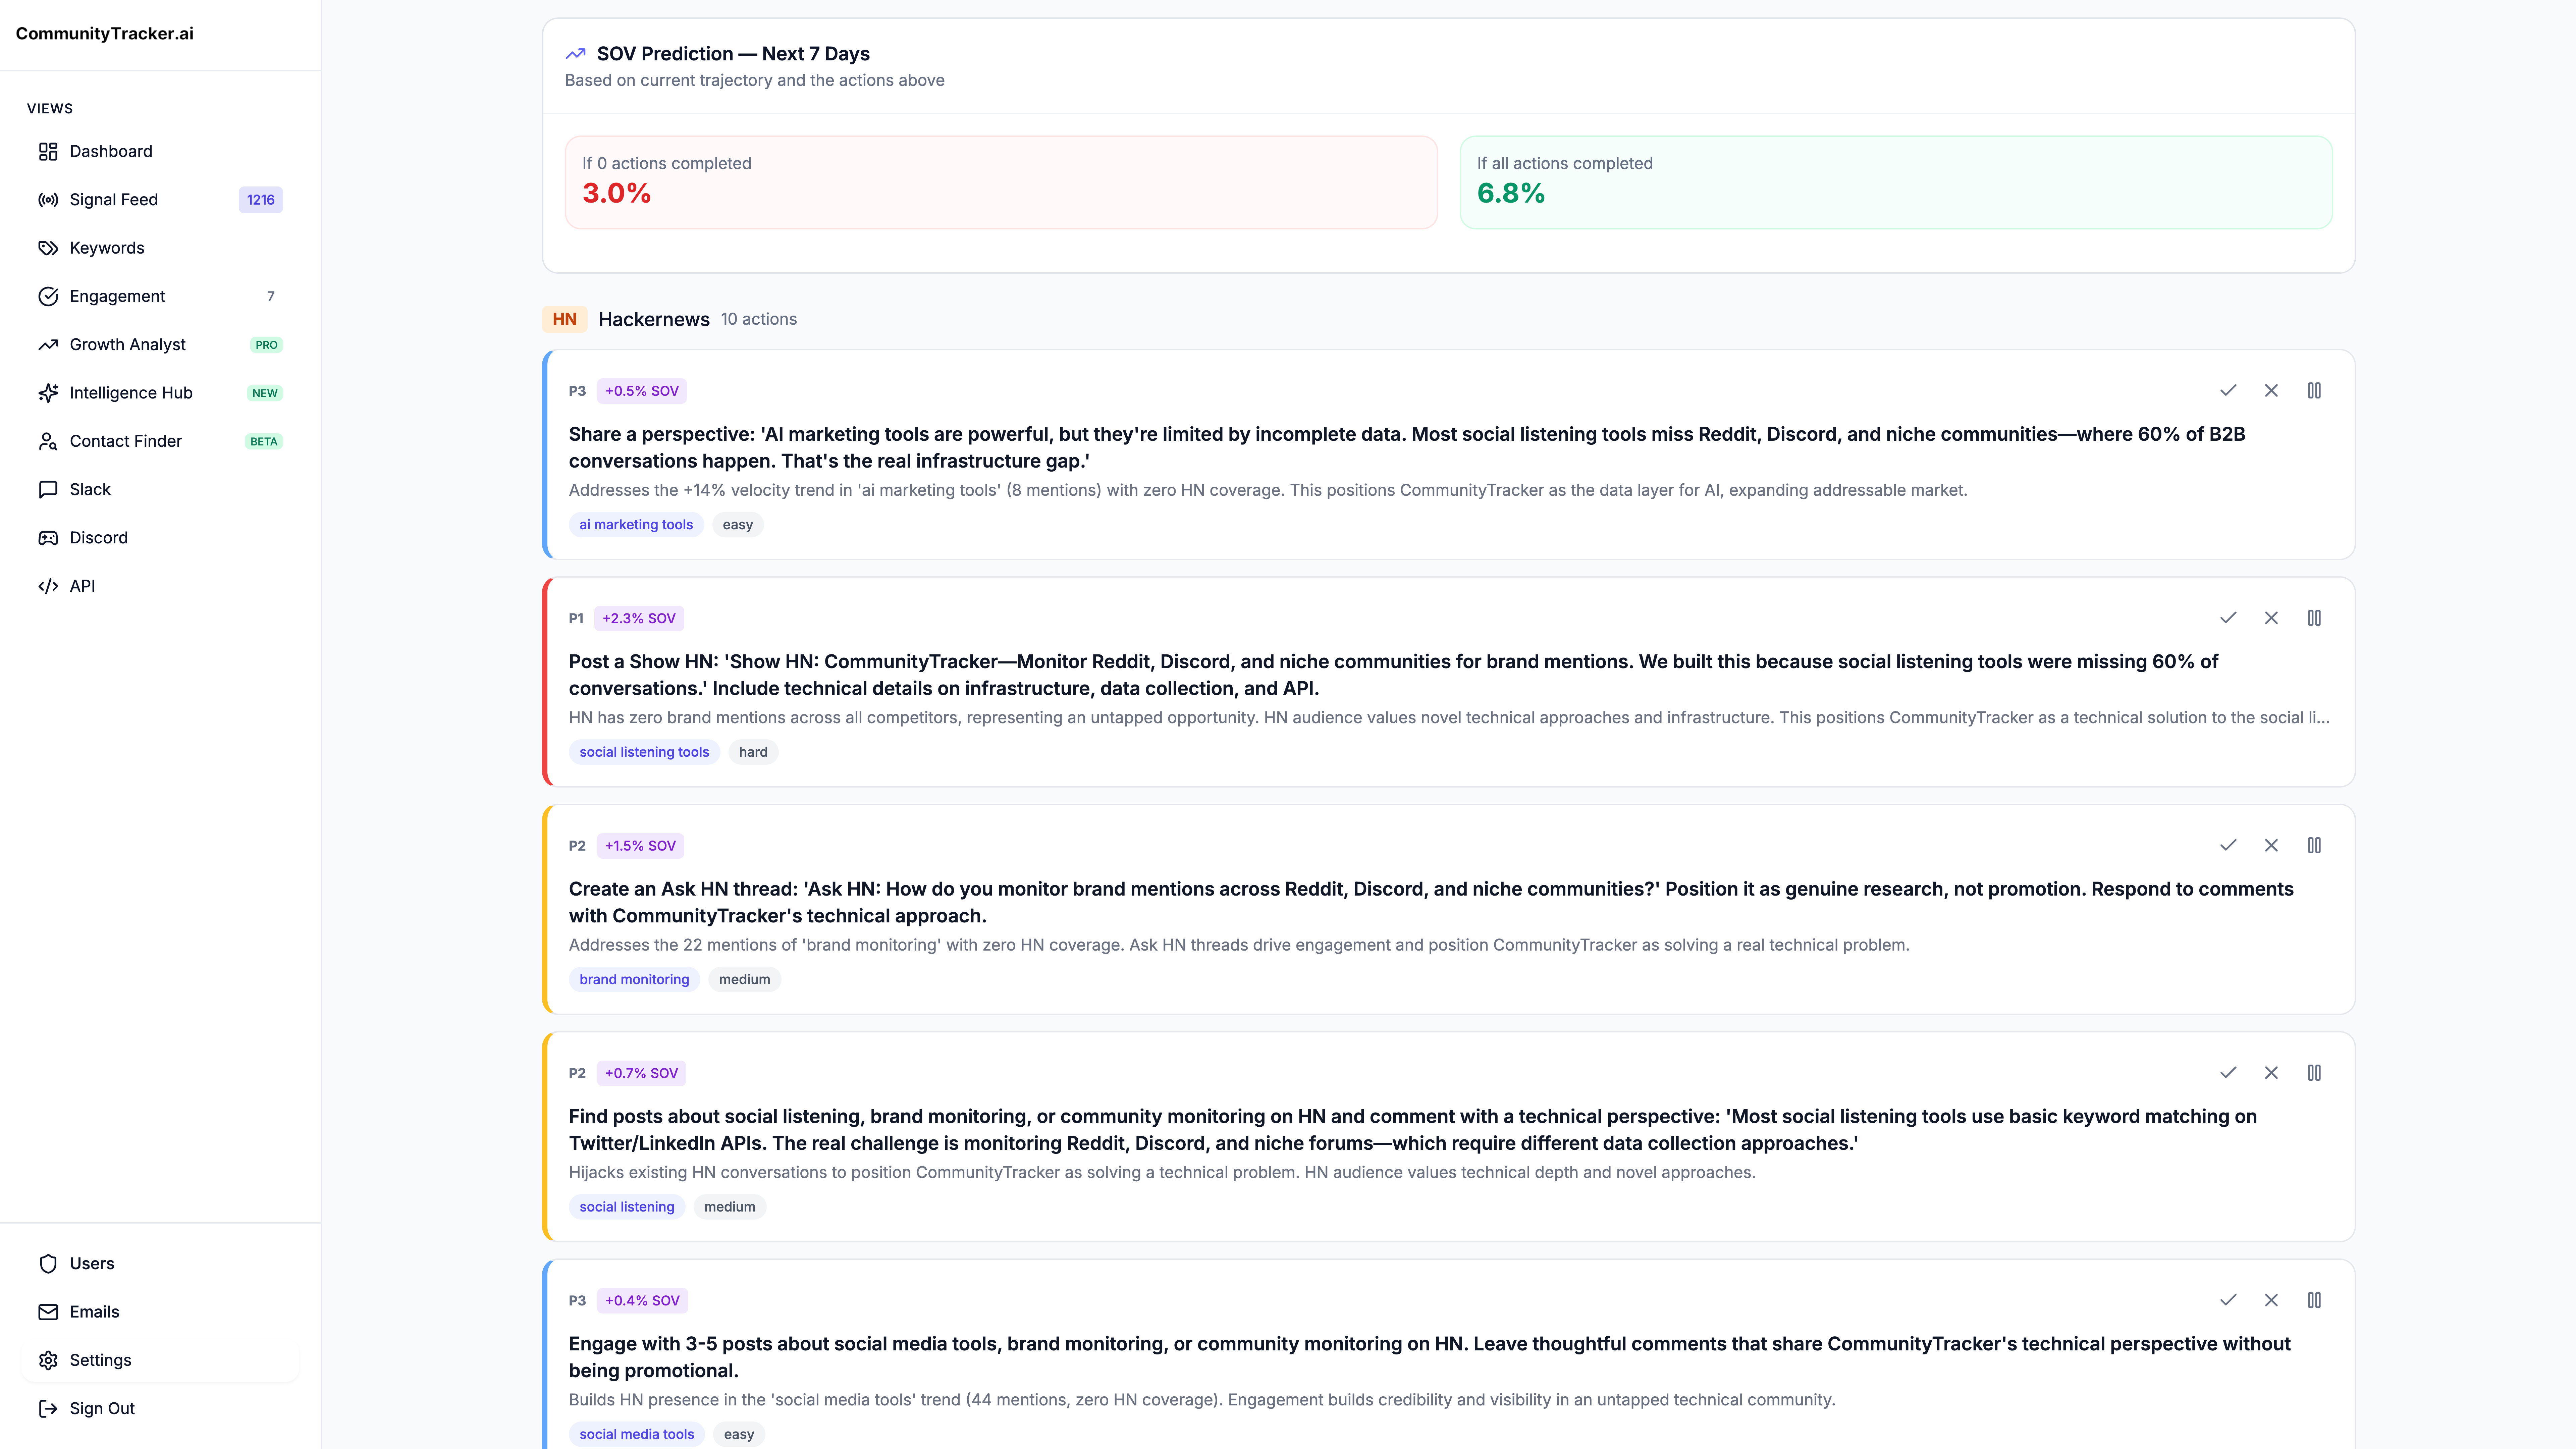
Task: Mark the '+0.5% SOV' action as complete
Action: tap(2227, 391)
